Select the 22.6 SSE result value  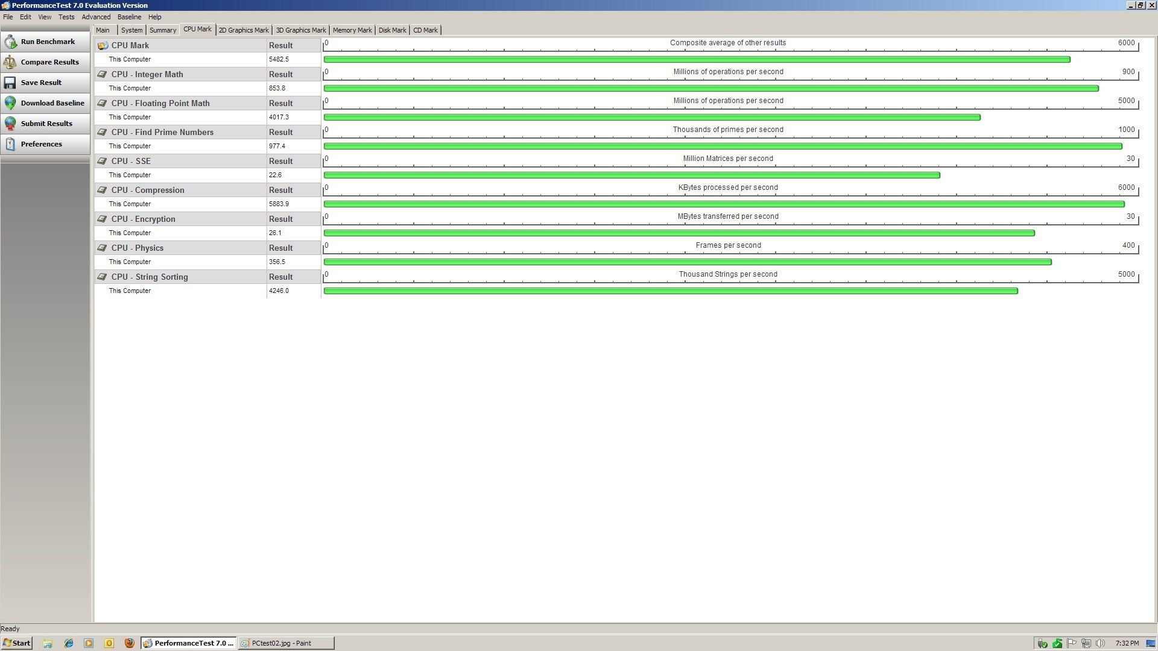point(275,175)
